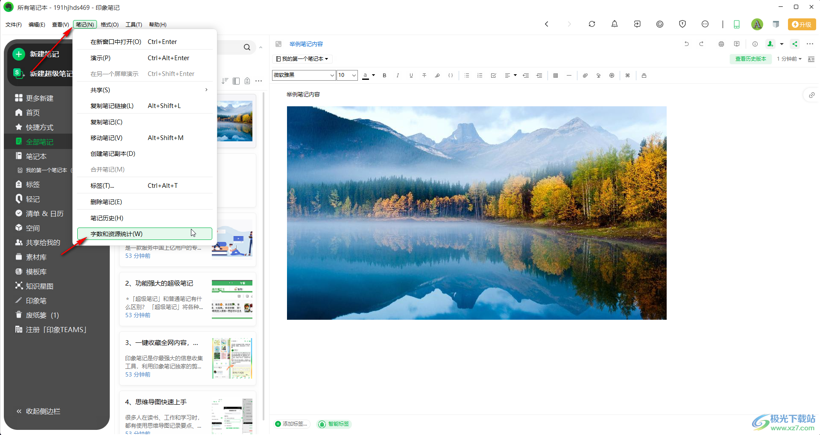Print the note via printer icon
820x435 pixels.
click(x=721, y=44)
